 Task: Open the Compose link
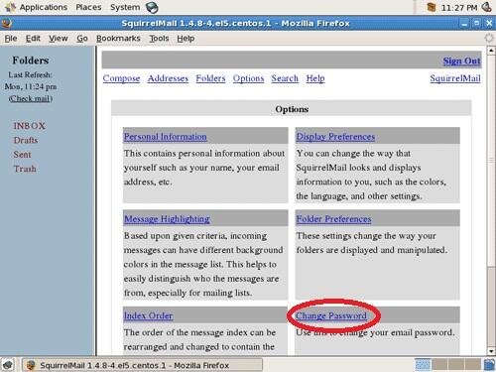pos(121,78)
